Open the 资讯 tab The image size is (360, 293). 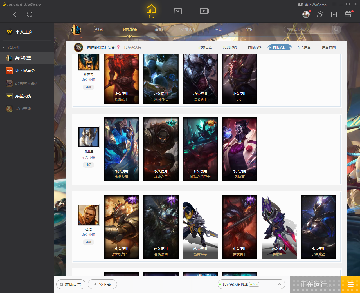click(x=99, y=30)
